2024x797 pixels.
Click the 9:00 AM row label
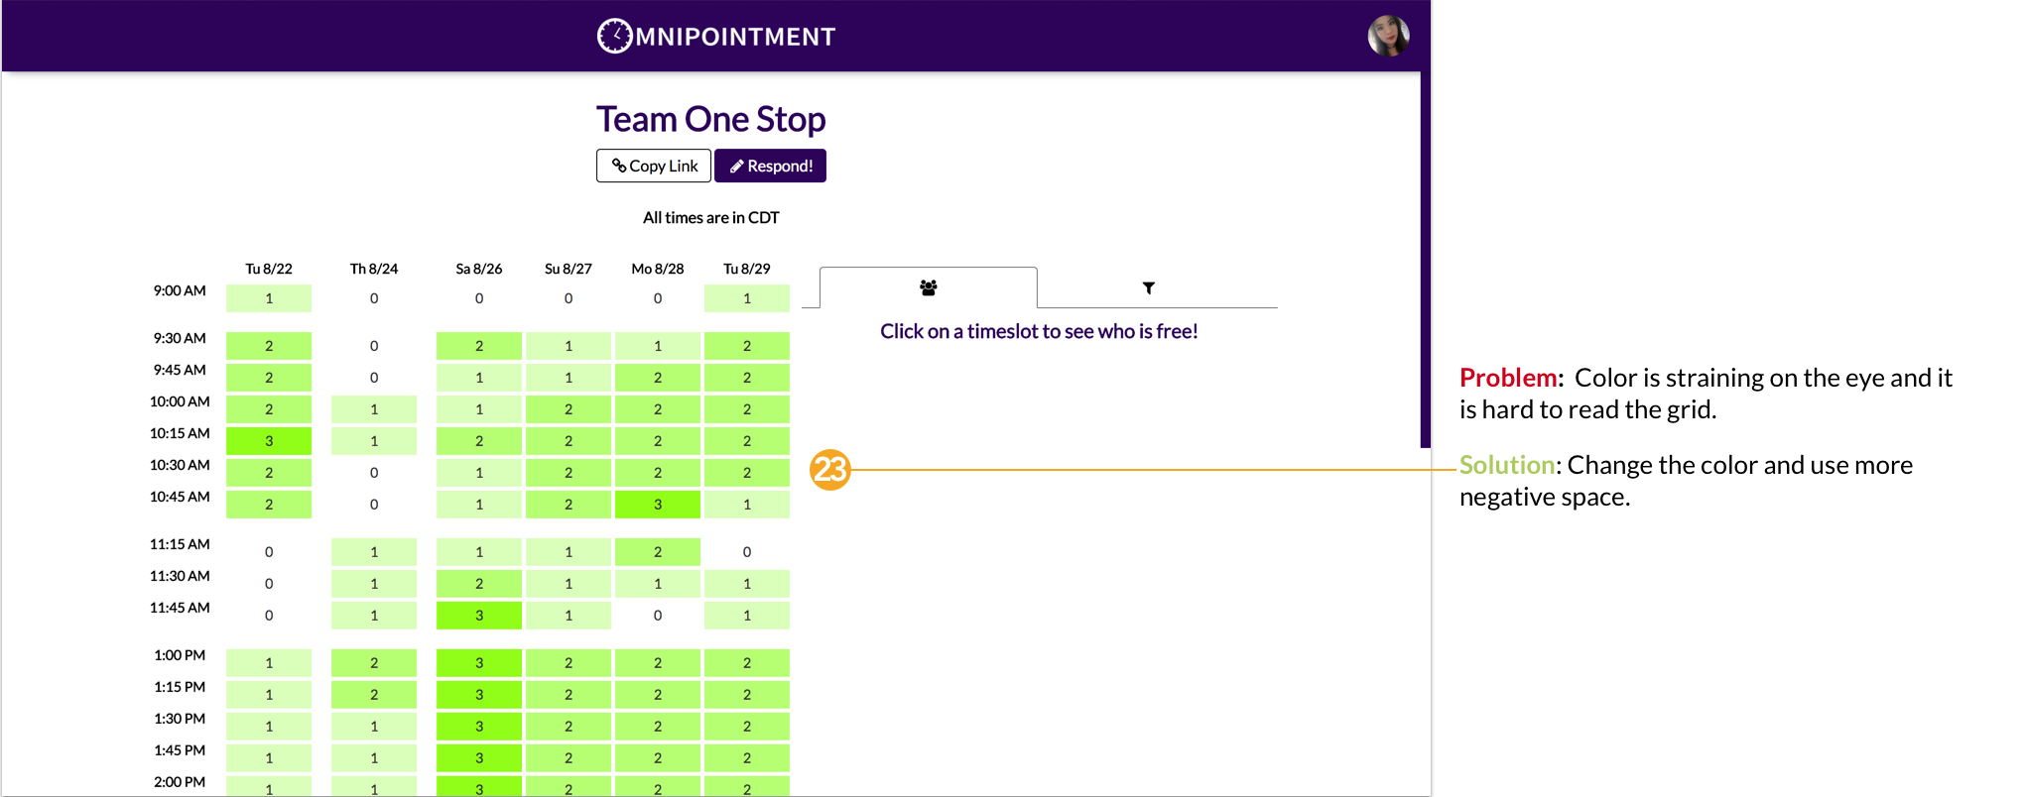(180, 290)
